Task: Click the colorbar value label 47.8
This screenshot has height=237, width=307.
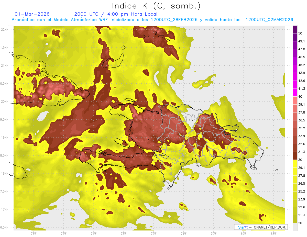Action: tap(301, 49)
